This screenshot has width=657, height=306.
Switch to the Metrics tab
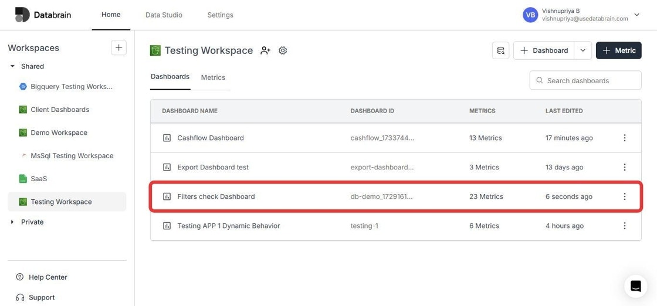tap(213, 77)
